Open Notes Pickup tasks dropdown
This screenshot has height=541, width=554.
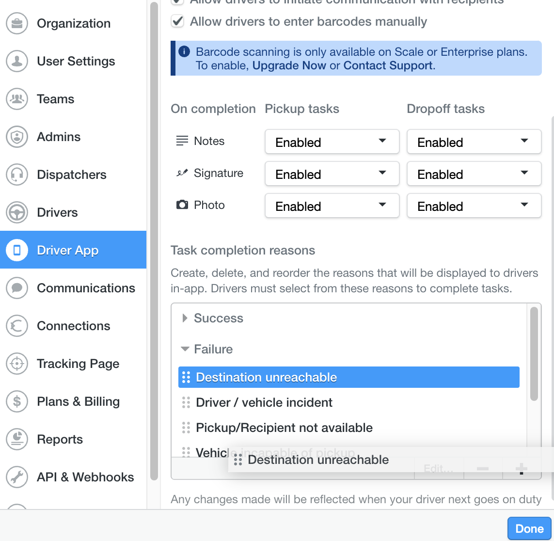point(332,142)
